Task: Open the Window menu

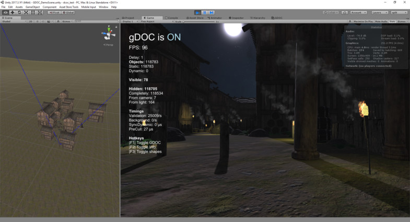Action: point(103,7)
